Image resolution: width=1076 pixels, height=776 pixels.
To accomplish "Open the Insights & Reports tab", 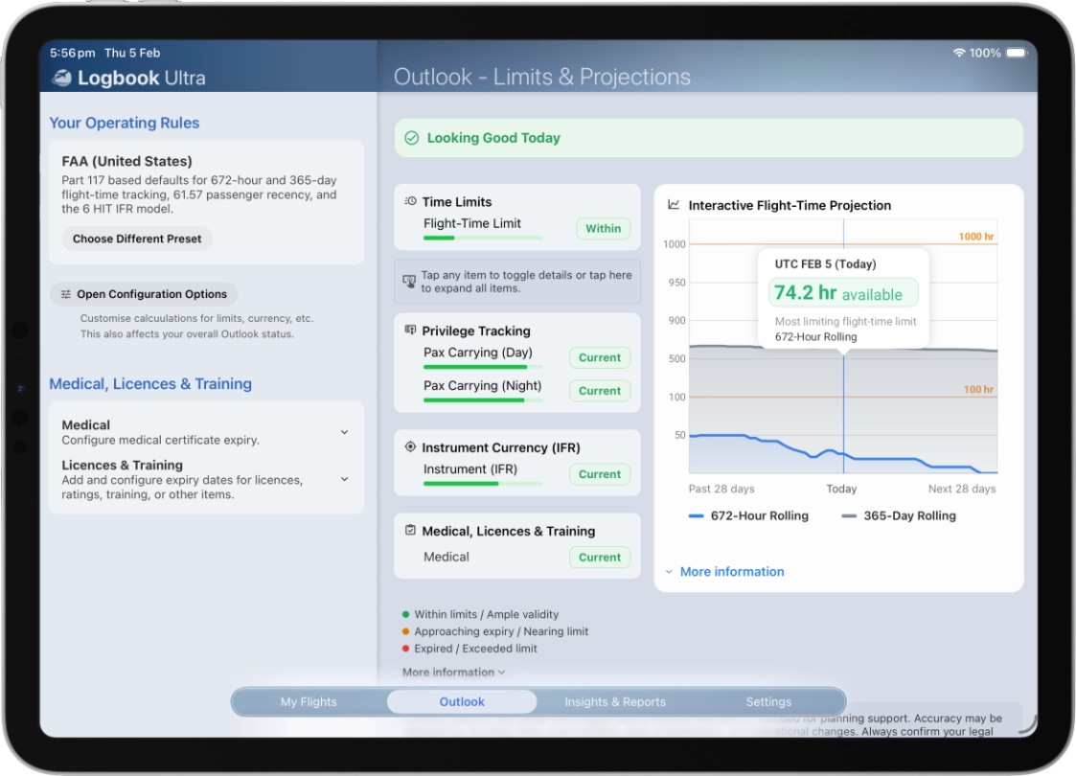I will (615, 701).
